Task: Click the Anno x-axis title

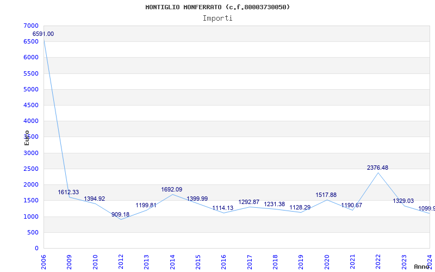Action: (423, 267)
